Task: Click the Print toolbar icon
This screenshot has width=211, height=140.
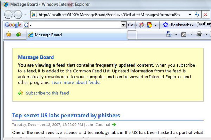Action: tap(199, 34)
